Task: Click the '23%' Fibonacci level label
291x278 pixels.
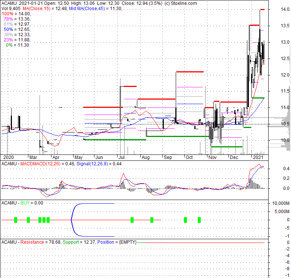Action: pyautogui.click(x=8, y=40)
